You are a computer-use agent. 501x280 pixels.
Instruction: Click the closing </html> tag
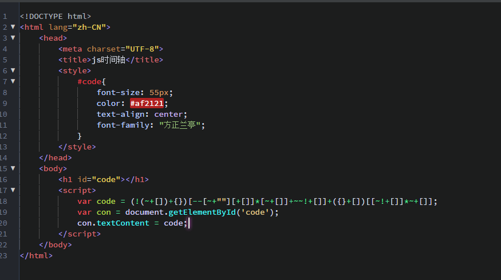[36, 256]
